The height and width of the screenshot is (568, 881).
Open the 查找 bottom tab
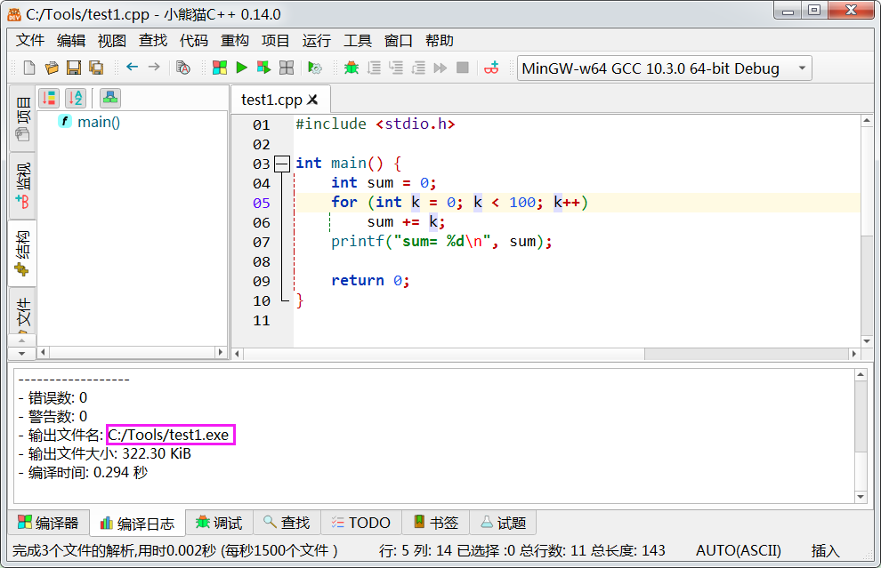point(287,523)
